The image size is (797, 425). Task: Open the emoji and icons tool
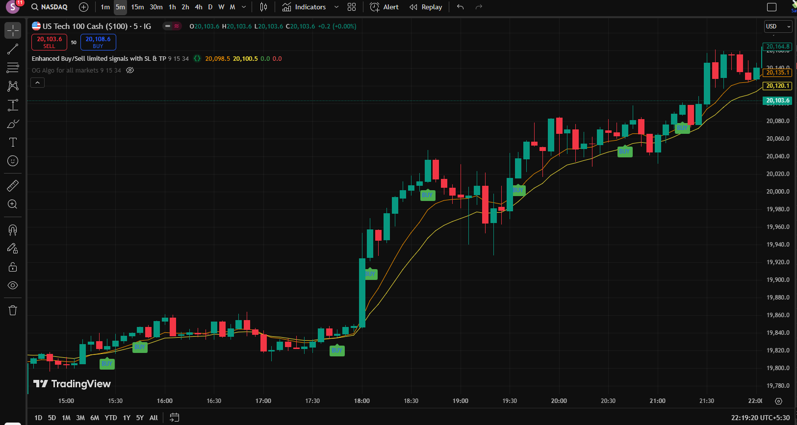point(13,161)
